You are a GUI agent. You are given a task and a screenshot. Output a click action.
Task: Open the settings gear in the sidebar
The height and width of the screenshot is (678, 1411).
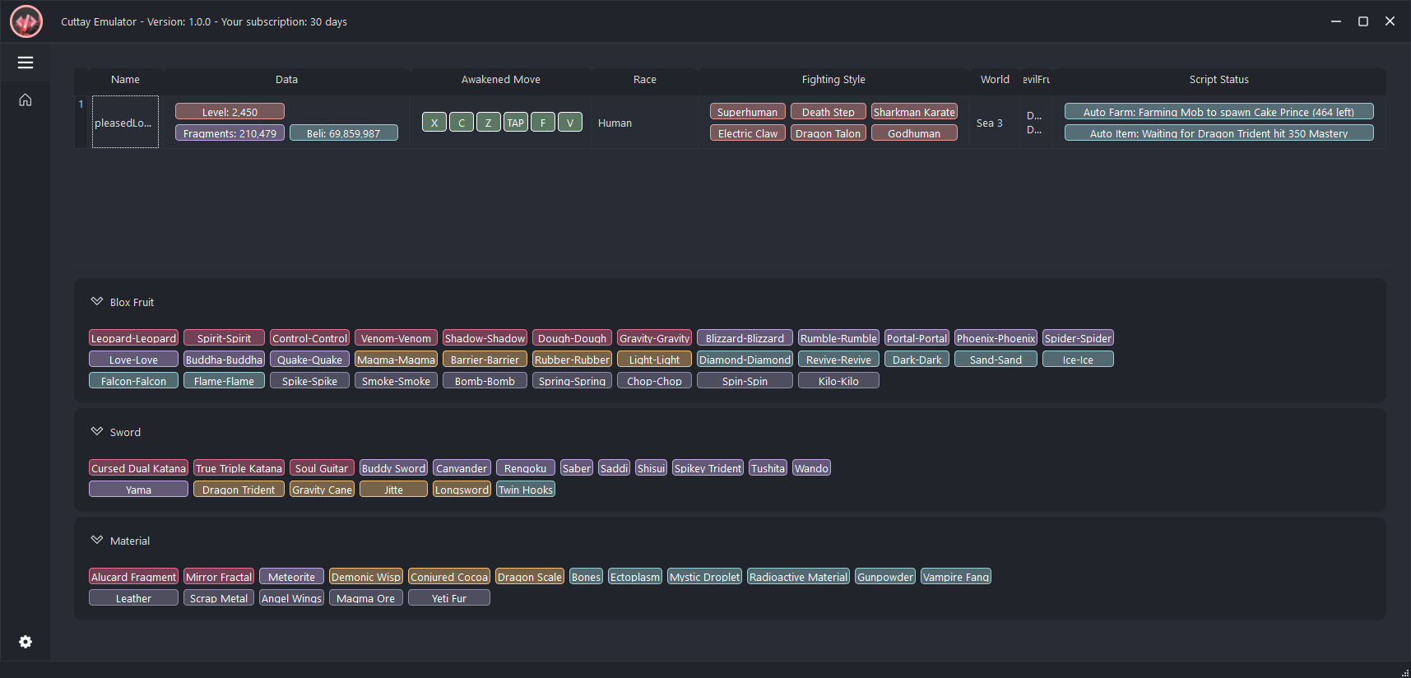coord(26,642)
